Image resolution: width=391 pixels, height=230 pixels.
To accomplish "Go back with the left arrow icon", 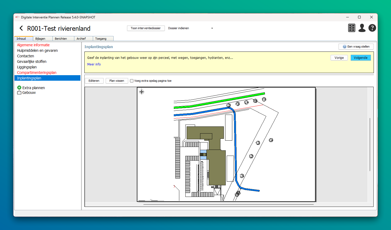I will [x=21, y=28].
